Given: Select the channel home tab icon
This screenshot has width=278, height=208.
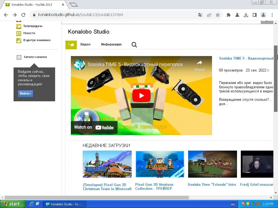Looking at the screenshot, I should pyautogui.click(x=71, y=45).
